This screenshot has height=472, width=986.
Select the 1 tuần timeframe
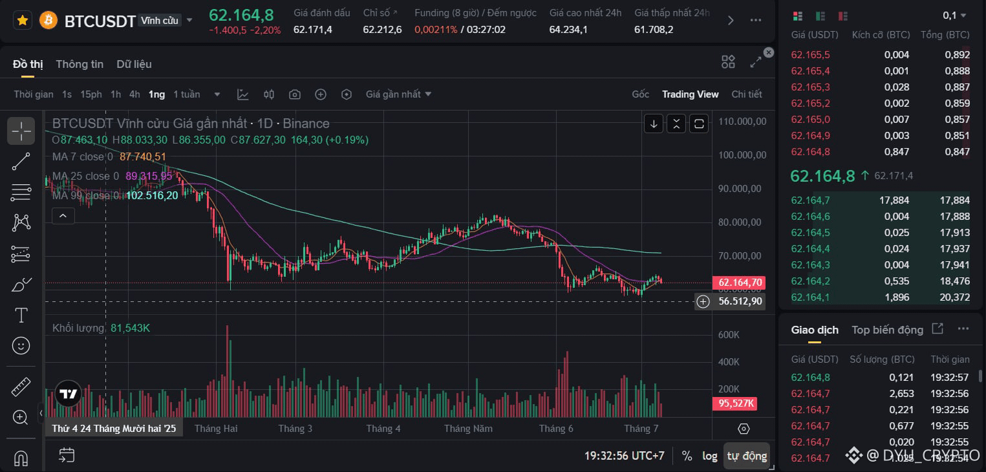point(187,94)
